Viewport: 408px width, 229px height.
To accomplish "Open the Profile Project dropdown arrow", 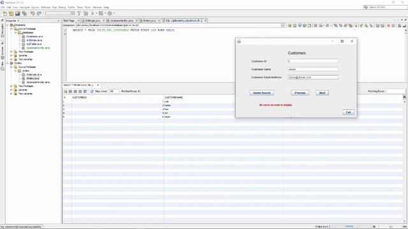I will coord(114,13).
